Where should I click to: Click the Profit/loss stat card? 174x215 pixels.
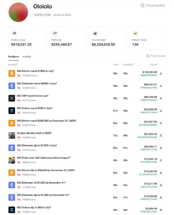(69, 38)
